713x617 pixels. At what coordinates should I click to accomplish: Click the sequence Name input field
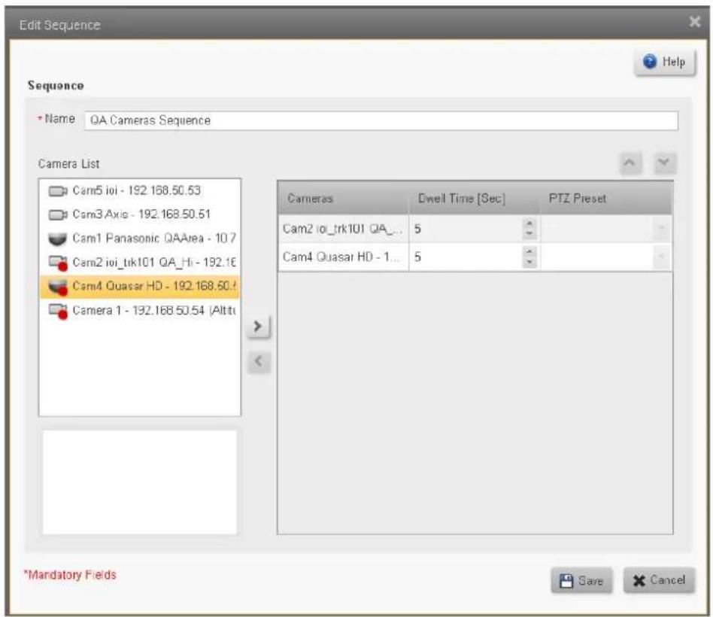(381, 120)
